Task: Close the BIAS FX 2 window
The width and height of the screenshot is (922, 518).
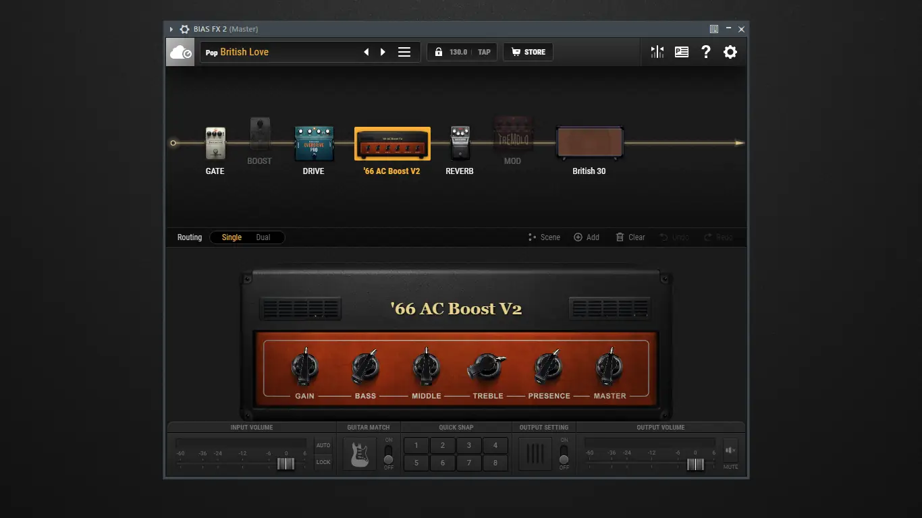Action: pos(741,29)
